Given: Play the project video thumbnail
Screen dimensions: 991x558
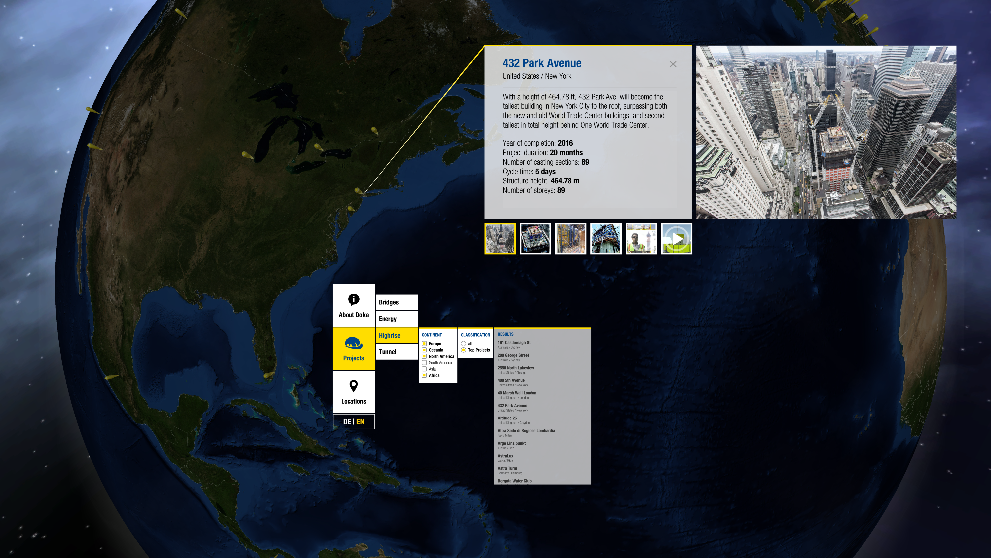Looking at the screenshot, I should click(x=677, y=238).
